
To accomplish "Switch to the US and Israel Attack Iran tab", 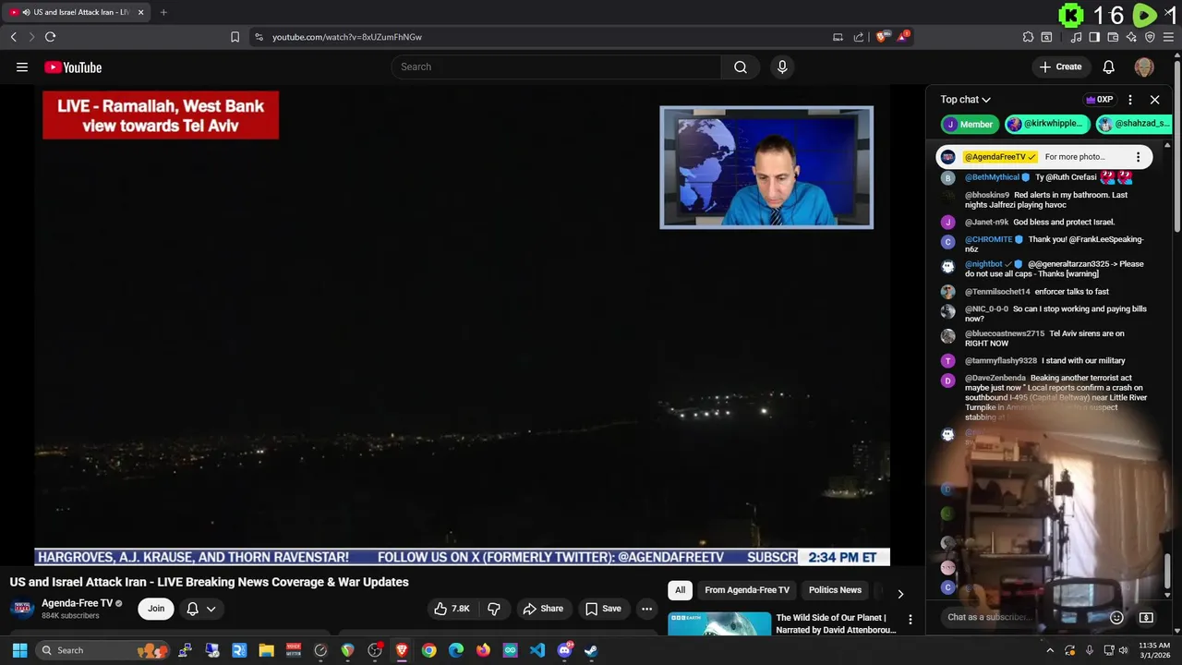I will click(78, 12).
